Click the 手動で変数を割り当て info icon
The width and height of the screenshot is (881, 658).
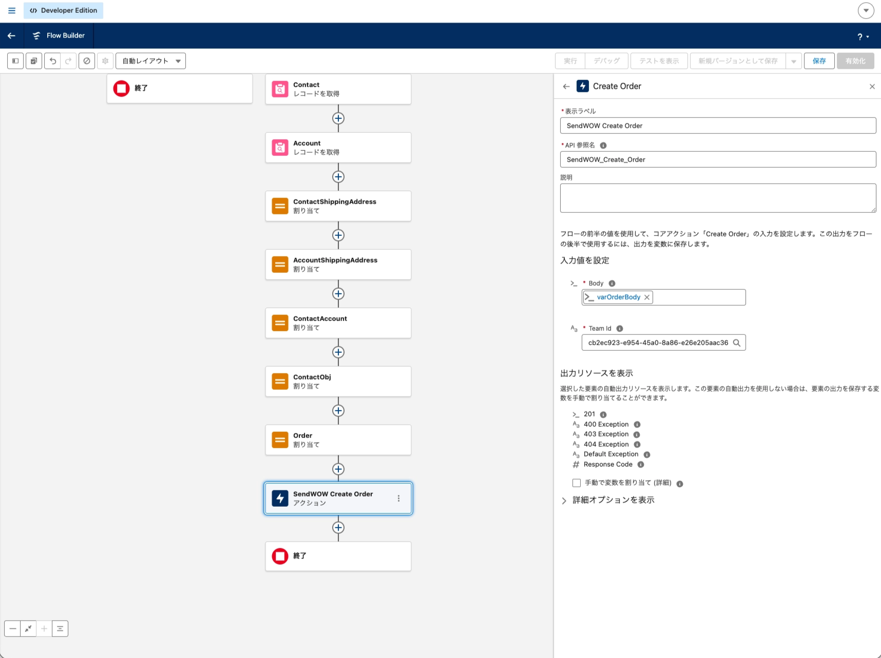point(680,484)
